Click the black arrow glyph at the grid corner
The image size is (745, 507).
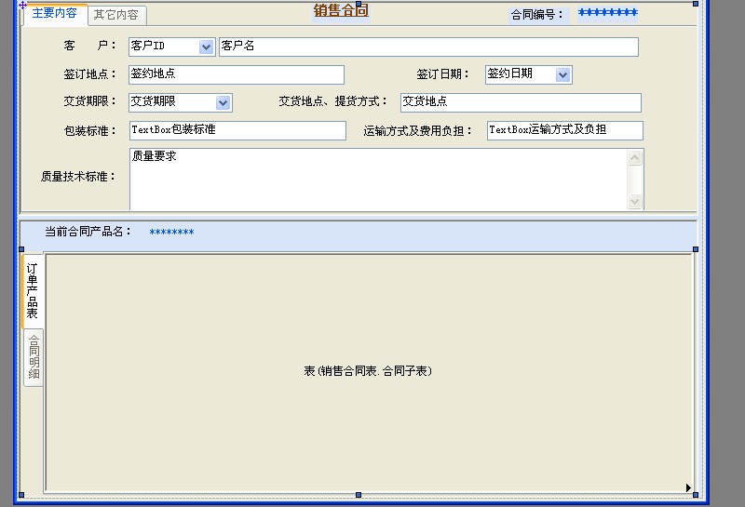[688, 487]
